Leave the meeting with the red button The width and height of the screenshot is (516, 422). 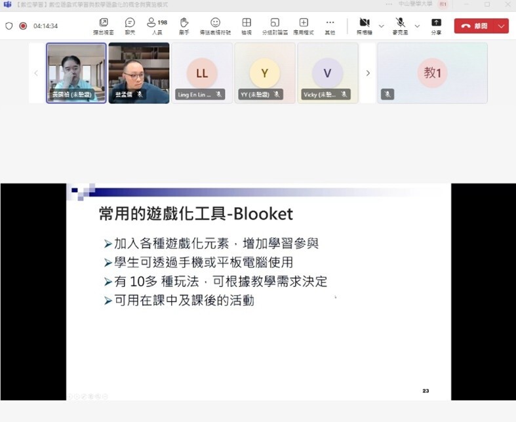point(475,26)
